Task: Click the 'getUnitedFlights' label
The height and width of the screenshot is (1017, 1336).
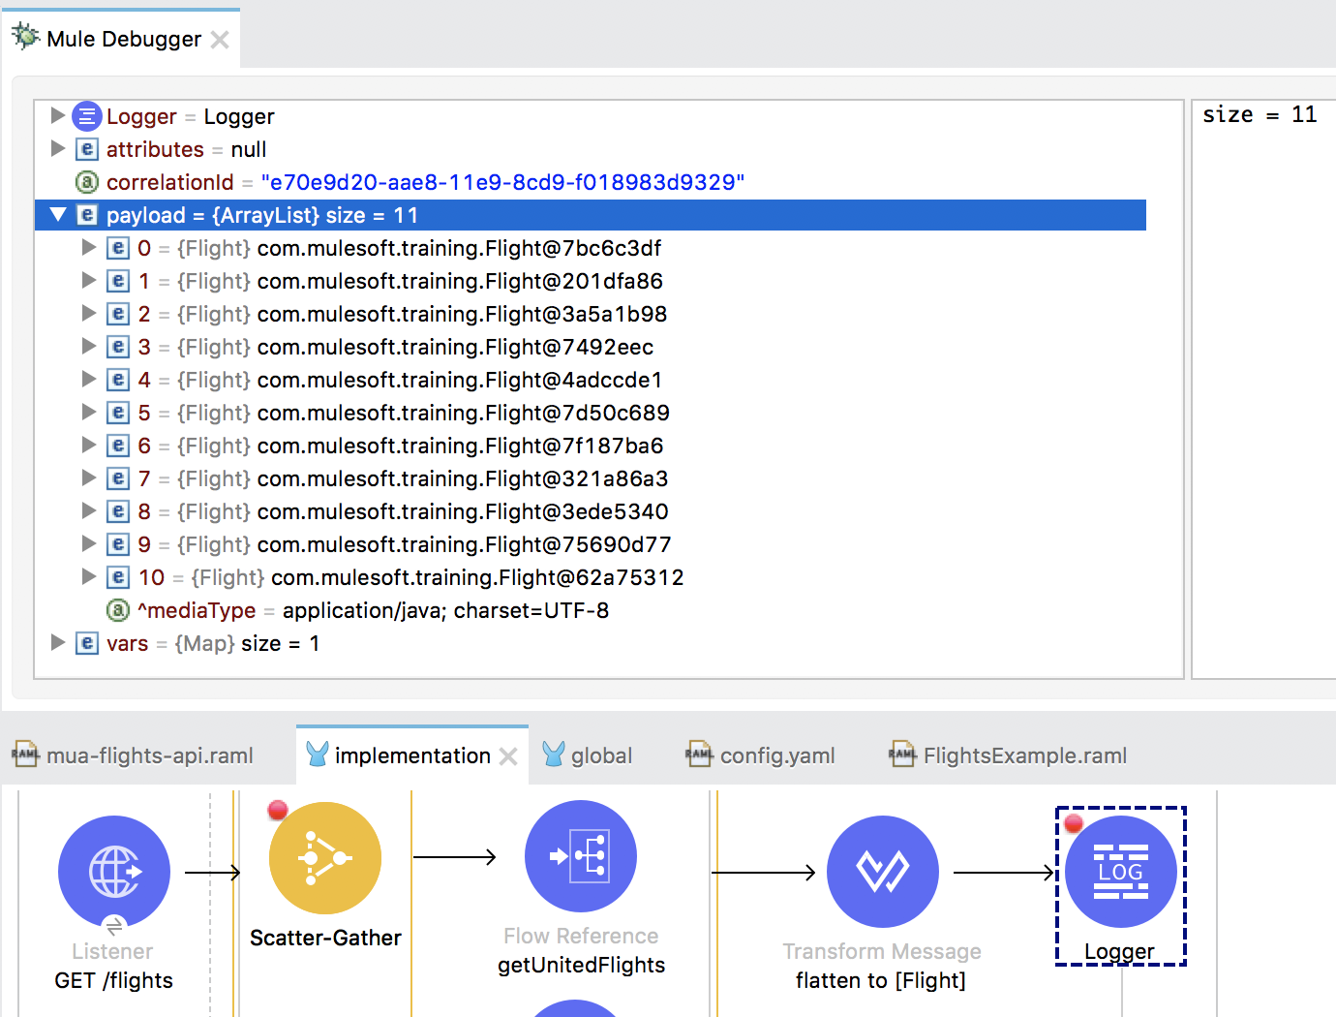Action: pyautogui.click(x=581, y=965)
